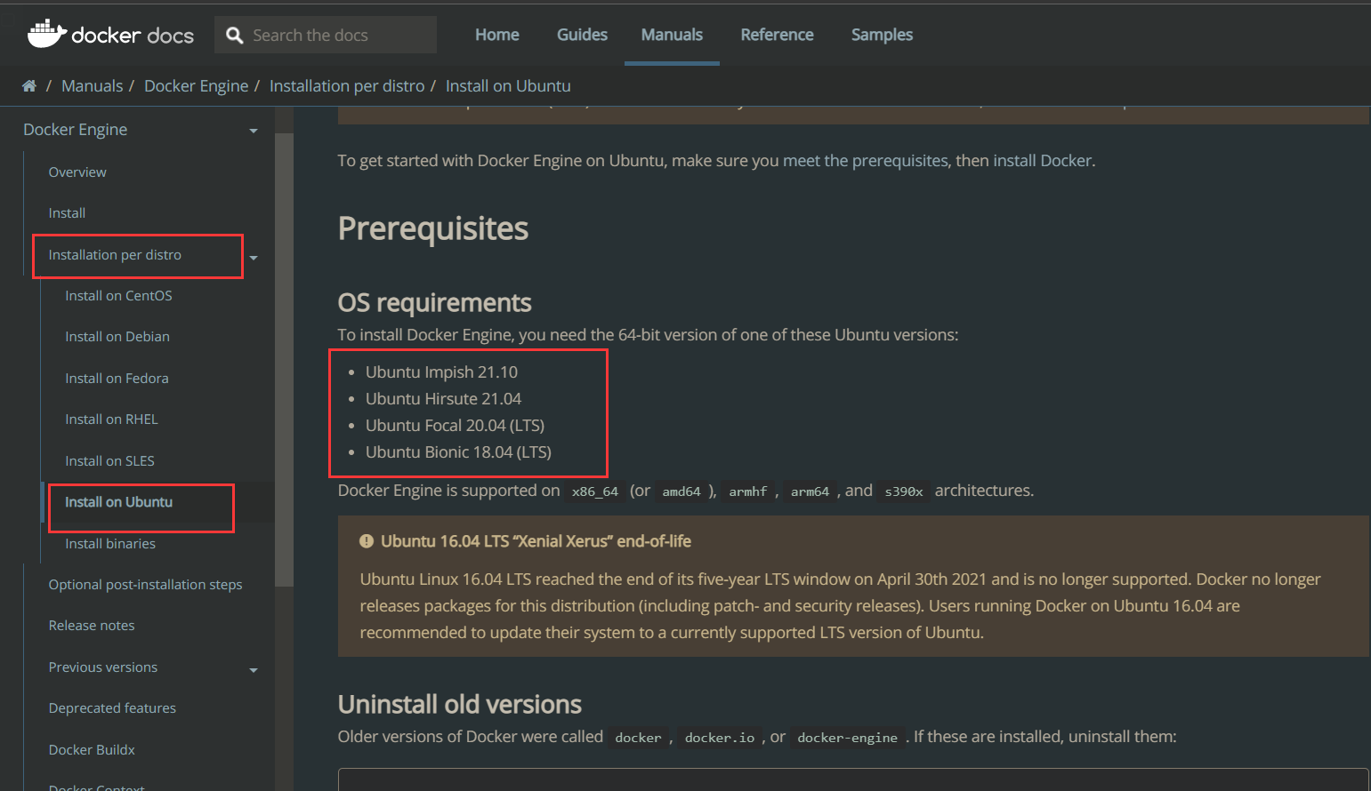
Task: Open Install on CentOS page
Action: (118, 296)
